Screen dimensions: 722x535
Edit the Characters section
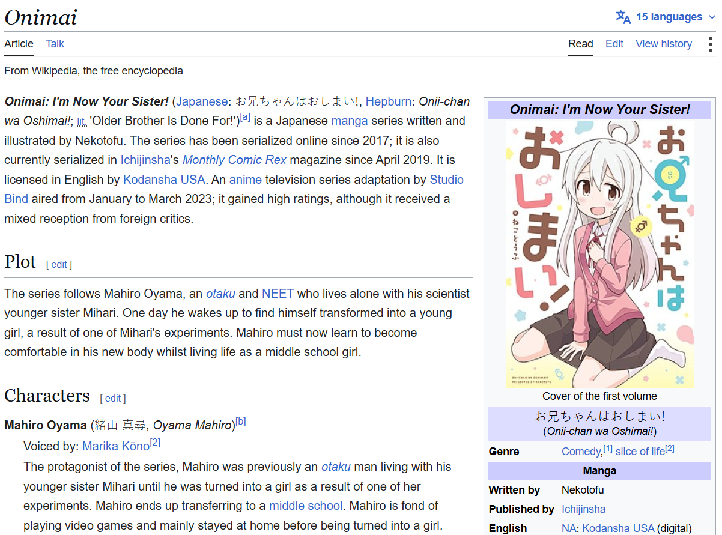pos(113,398)
